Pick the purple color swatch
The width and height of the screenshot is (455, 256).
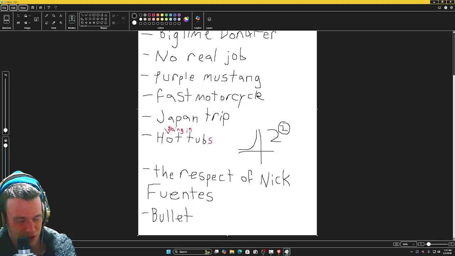(179, 15)
